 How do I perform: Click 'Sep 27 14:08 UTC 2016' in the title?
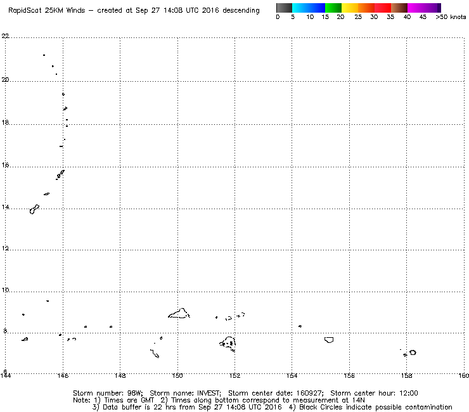(x=177, y=11)
